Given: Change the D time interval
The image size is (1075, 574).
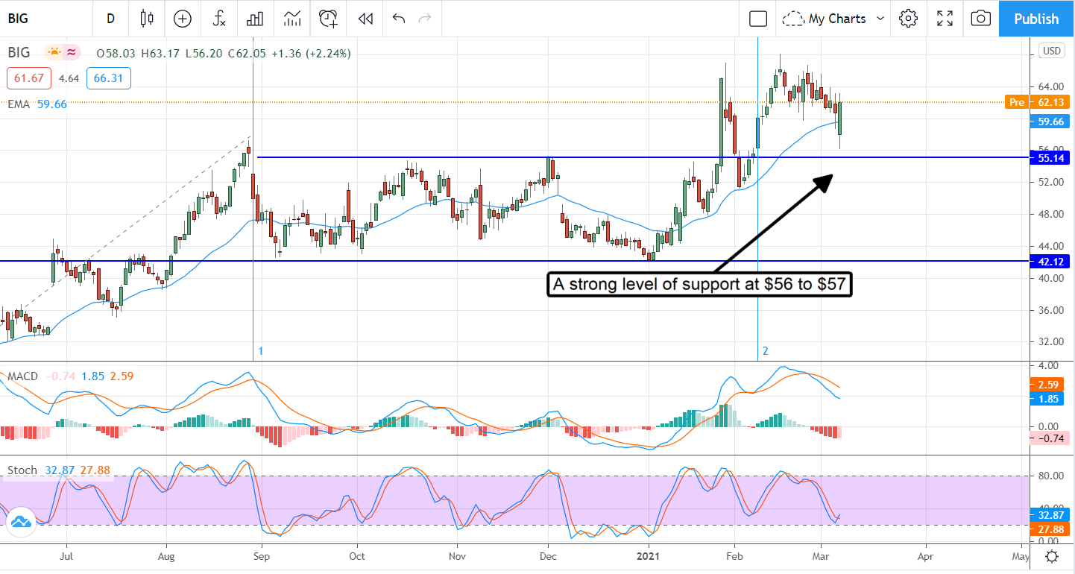Looking at the screenshot, I should 110,19.
